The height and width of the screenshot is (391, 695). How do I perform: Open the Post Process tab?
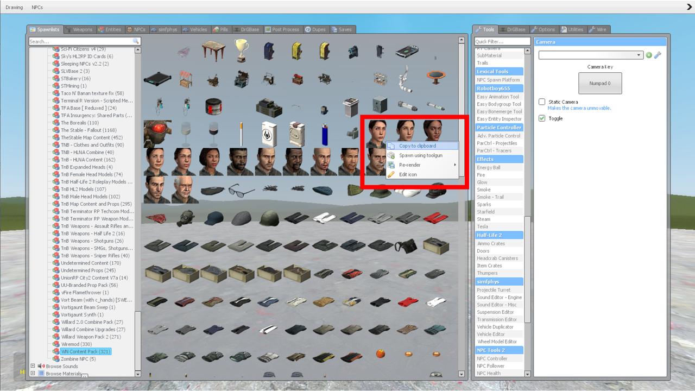(282, 29)
